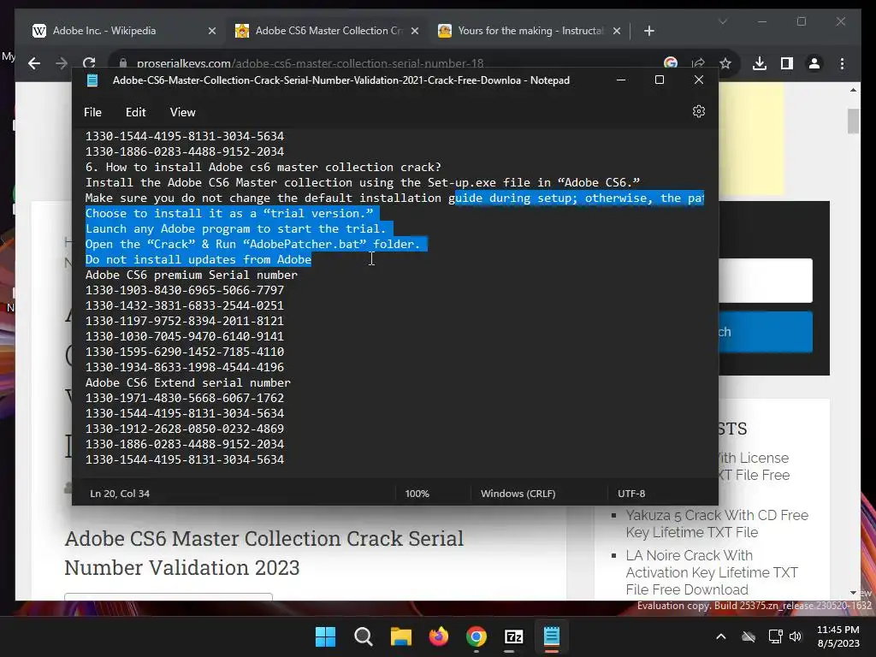The height and width of the screenshot is (657, 876).
Task: Open File Explorer from taskbar
Action: [x=400, y=636]
